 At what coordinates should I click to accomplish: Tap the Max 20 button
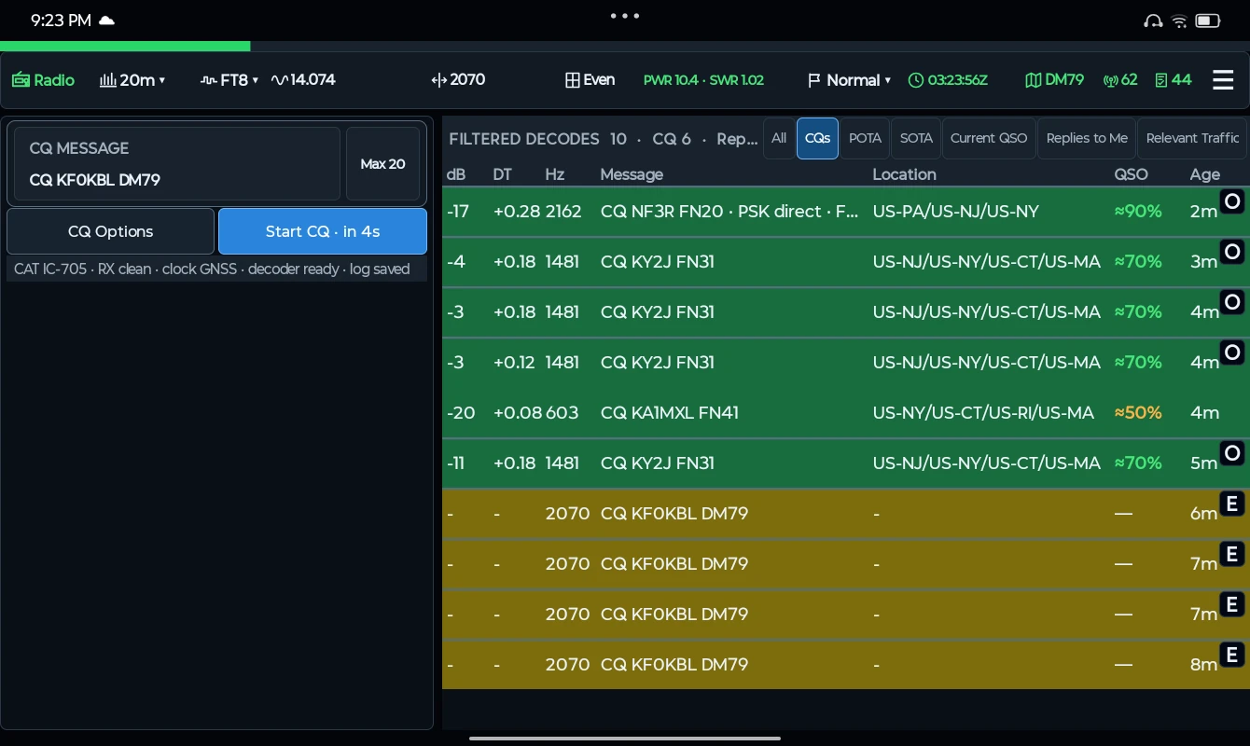tap(382, 164)
